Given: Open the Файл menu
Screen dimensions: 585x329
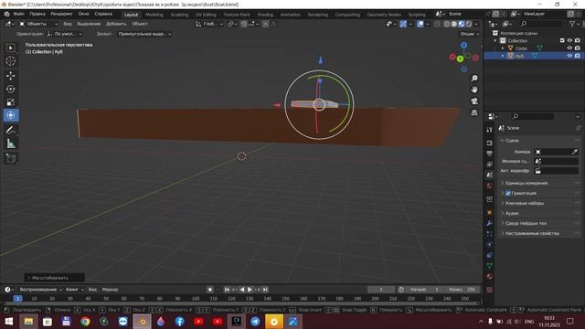Looking at the screenshot, I should [19, 14].
